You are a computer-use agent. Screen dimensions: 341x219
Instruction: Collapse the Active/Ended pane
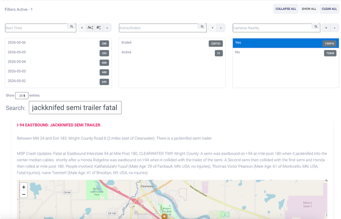[221, 28]
